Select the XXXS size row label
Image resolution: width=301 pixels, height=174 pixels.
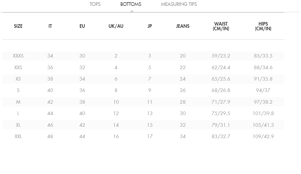click(18, 56)
